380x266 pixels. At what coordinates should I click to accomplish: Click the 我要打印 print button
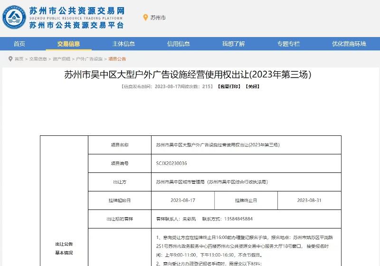tap(228, 87)
